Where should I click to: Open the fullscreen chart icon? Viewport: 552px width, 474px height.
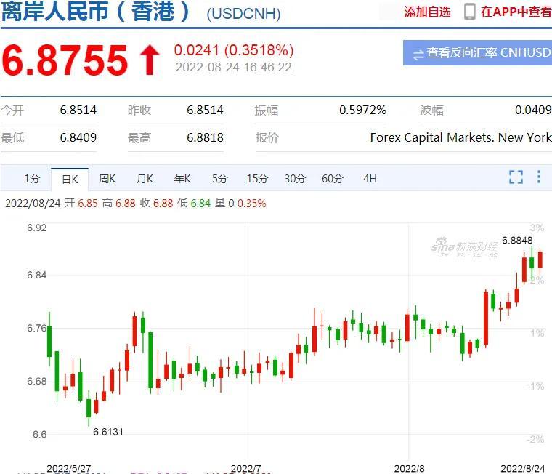[x=516, y=177]
